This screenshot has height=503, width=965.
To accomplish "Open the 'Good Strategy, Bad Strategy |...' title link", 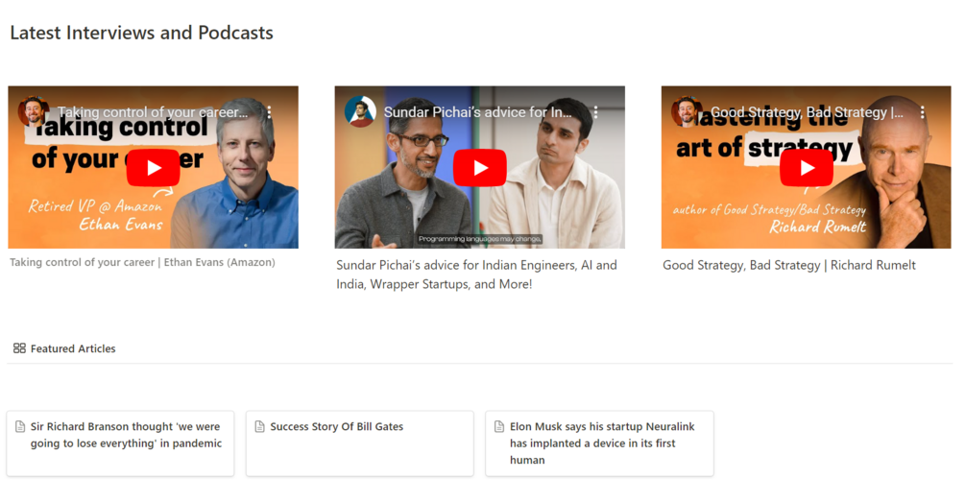I will tap(807, 112).
